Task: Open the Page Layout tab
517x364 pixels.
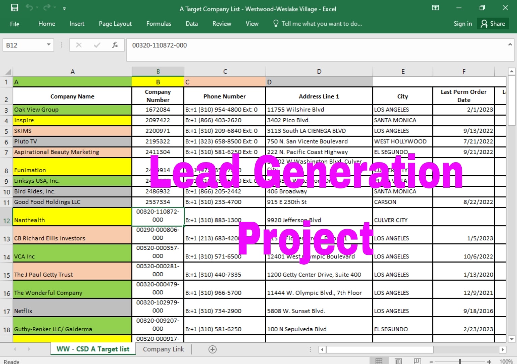Action: click(x=115, y=24)
